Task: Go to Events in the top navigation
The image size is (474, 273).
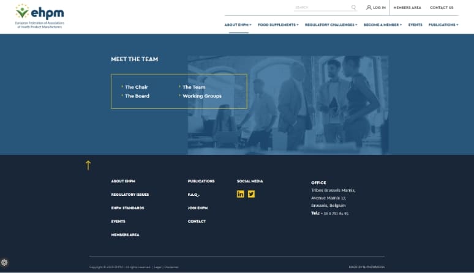Action: coord(415,25)
